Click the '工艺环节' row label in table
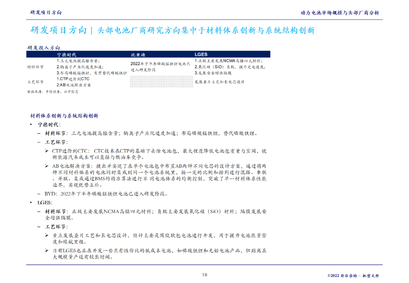 pyautogui.click(x=36, y=82)
